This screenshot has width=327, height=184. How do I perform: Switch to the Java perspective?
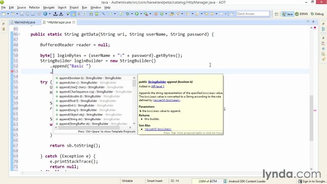point(288,14)
